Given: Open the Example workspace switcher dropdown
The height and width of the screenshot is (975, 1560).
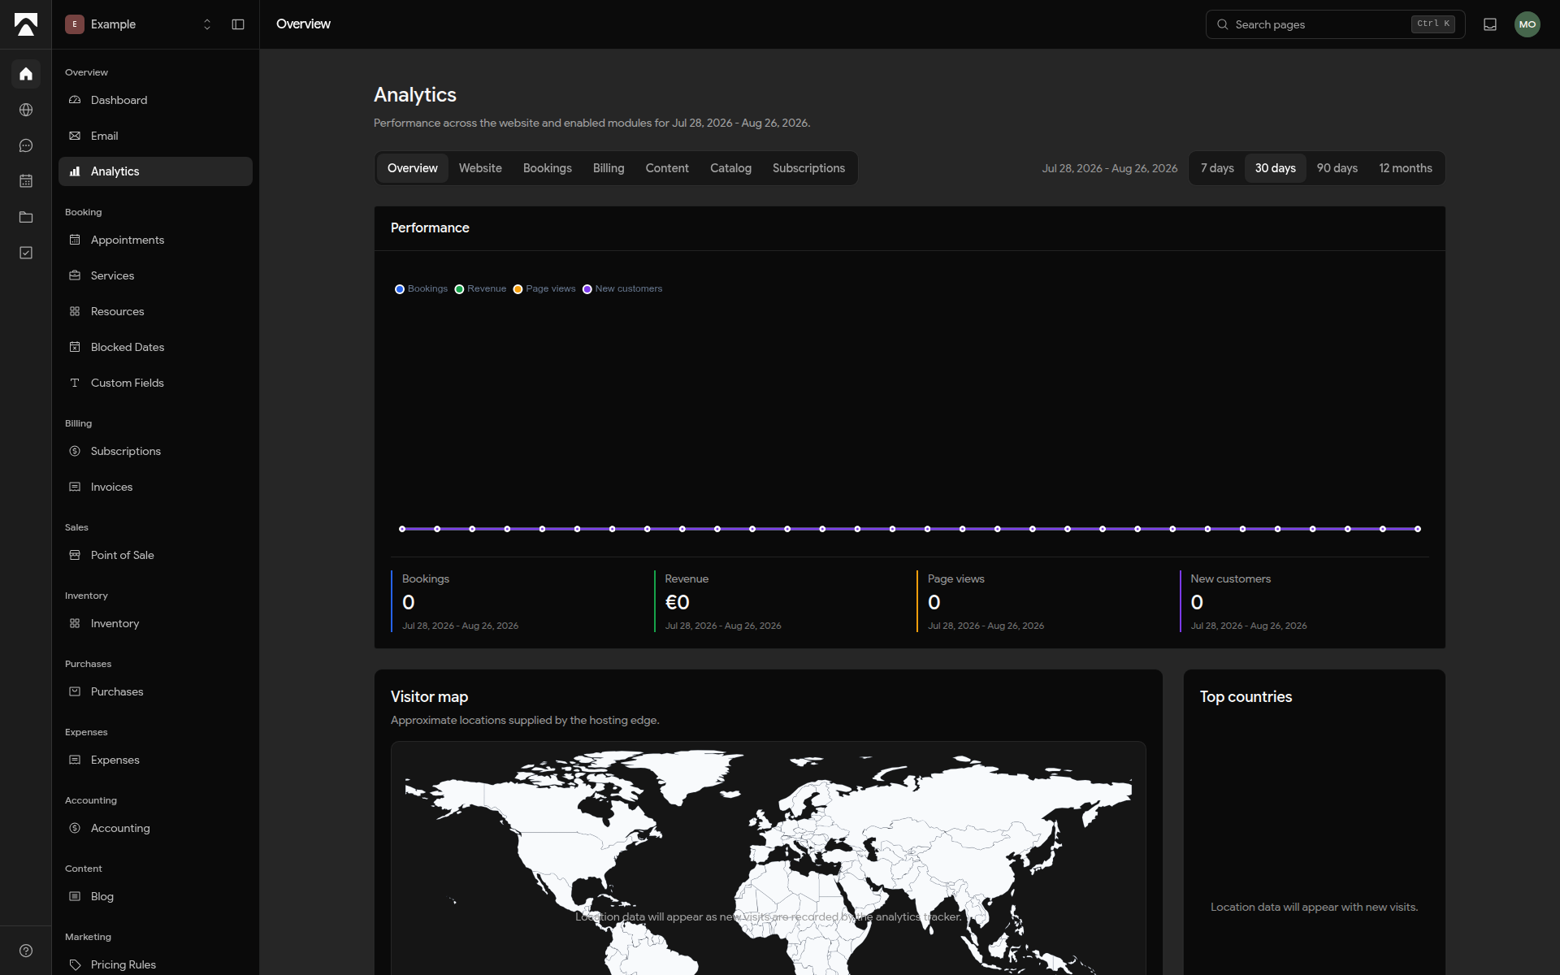Looking at the screenshot, I should pyautogui.click(x=139, y=24).
